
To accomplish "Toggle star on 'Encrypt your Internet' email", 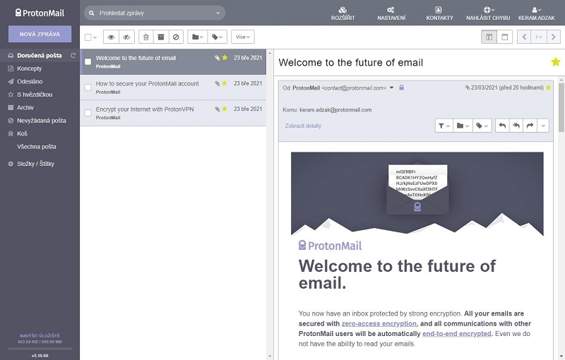I will point(225,109).
